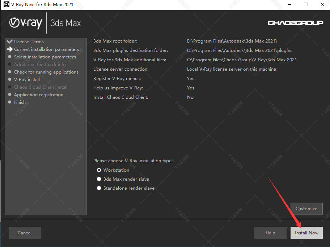Screen dimensions: 330x247
Task: Select Workstation installation type
Action: point(99,170)
